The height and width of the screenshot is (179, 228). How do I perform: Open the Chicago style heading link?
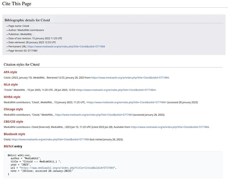pyautogui.click(x=13, y=109)
